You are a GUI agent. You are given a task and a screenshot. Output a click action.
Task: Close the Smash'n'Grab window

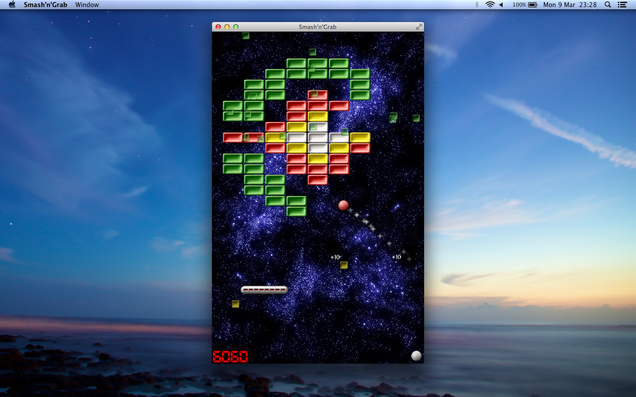coord(218,27)
